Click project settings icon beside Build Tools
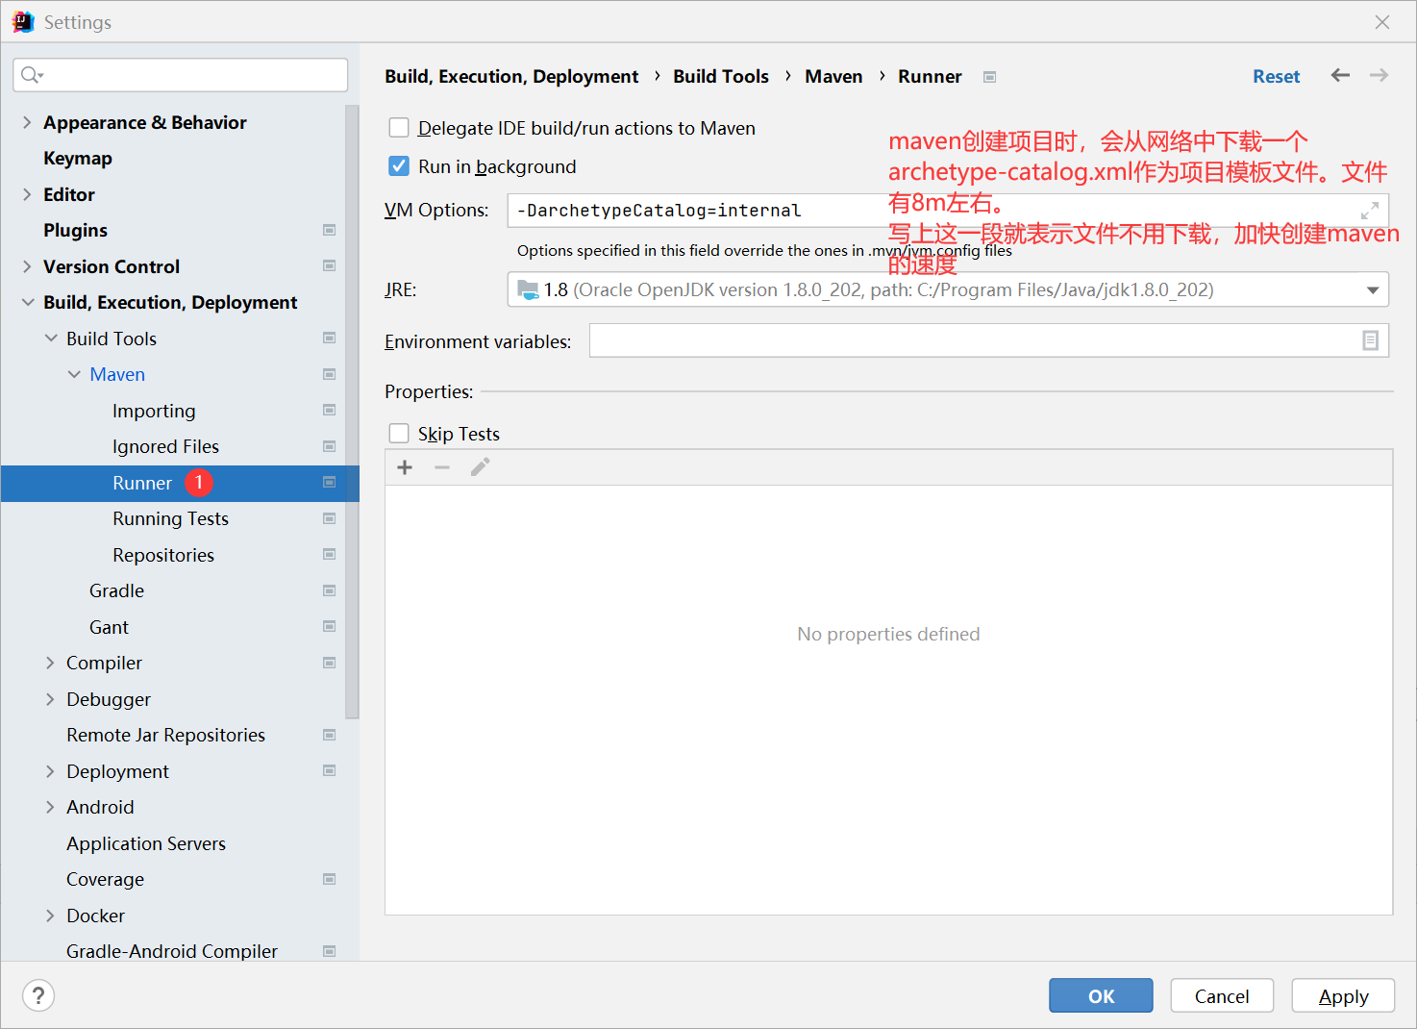1417x1029 pixels. coord(329,338)
